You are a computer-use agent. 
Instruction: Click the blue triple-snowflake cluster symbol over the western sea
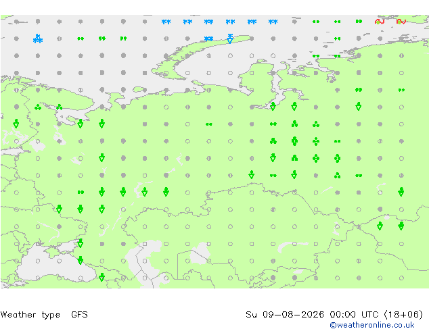click(x=38, y=39)
